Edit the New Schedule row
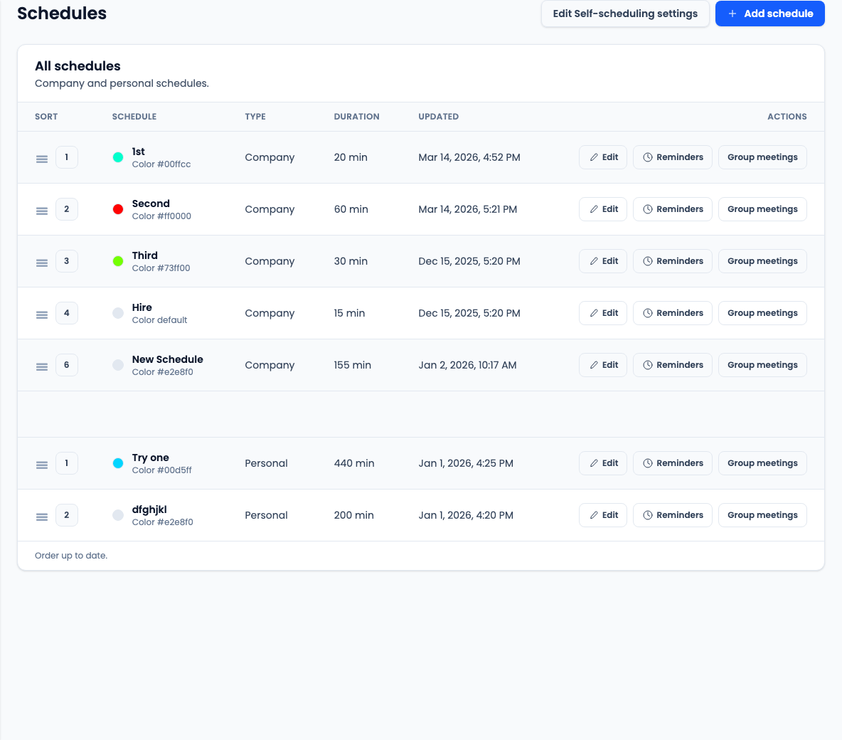The width and height of the screenshot is (842, 740). (x=603, y=365)
